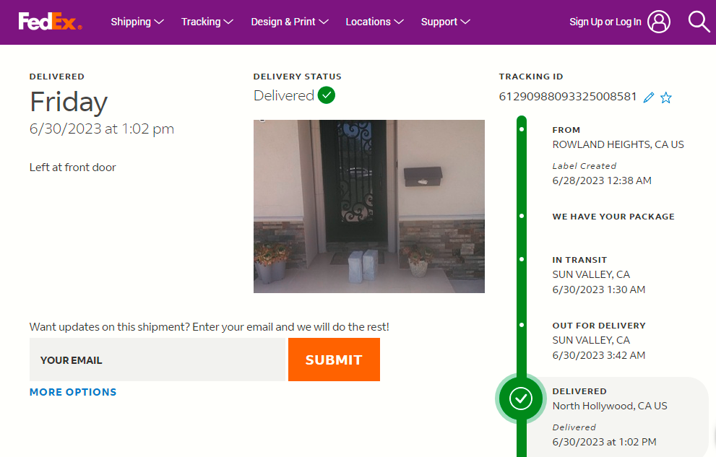716x457 pixels.
Task: Click the Sign Up or Log In link
Action: (605, 22)
